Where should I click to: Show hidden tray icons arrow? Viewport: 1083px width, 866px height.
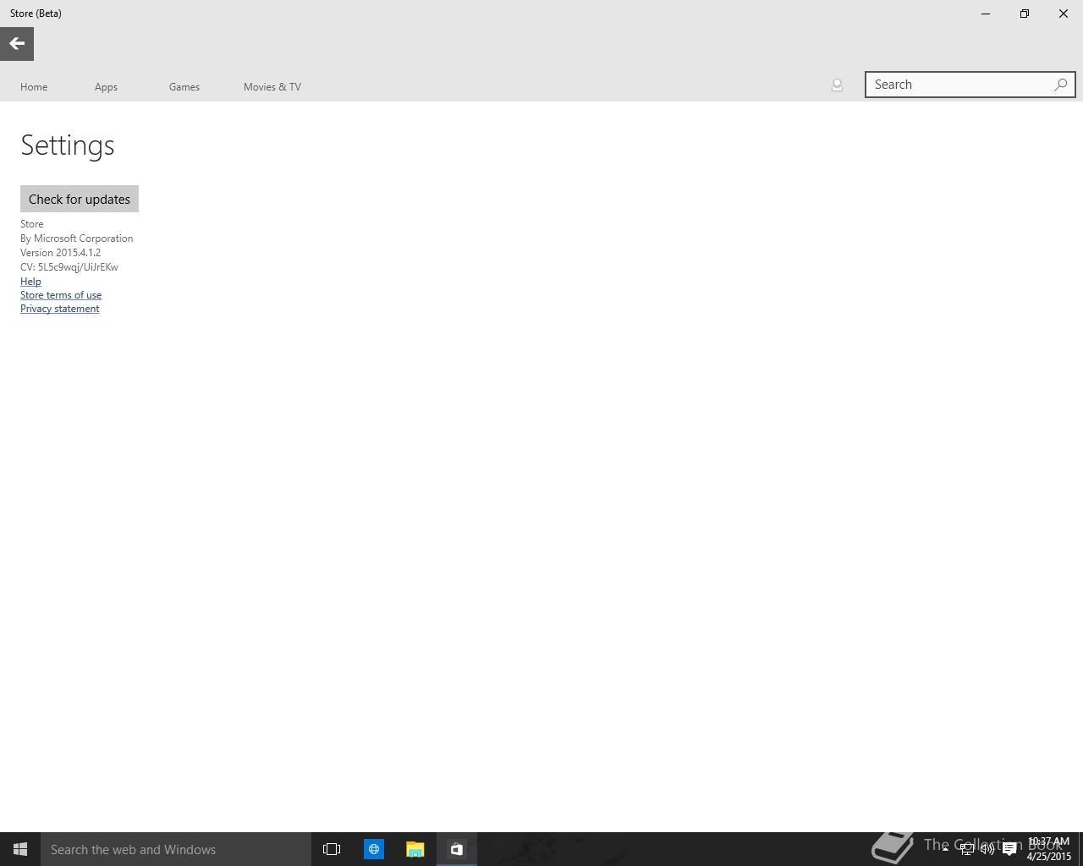pyautogui.click(x=945, y=849)
